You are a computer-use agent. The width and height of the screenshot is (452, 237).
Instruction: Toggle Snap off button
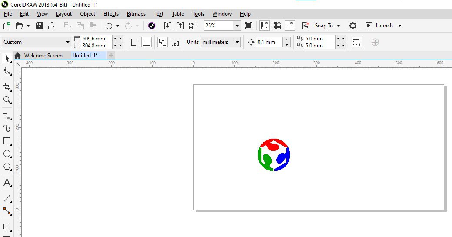(x=306, y=26)
